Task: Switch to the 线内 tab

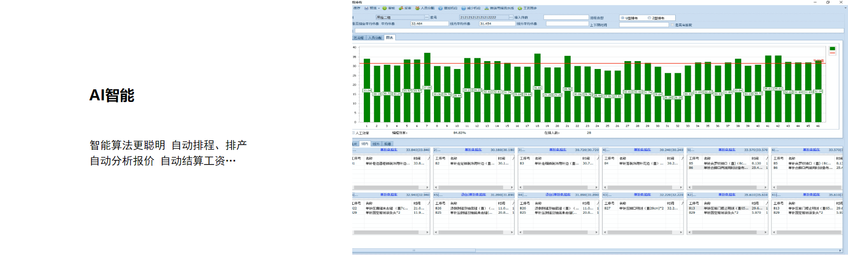Action: click(365, 144)
